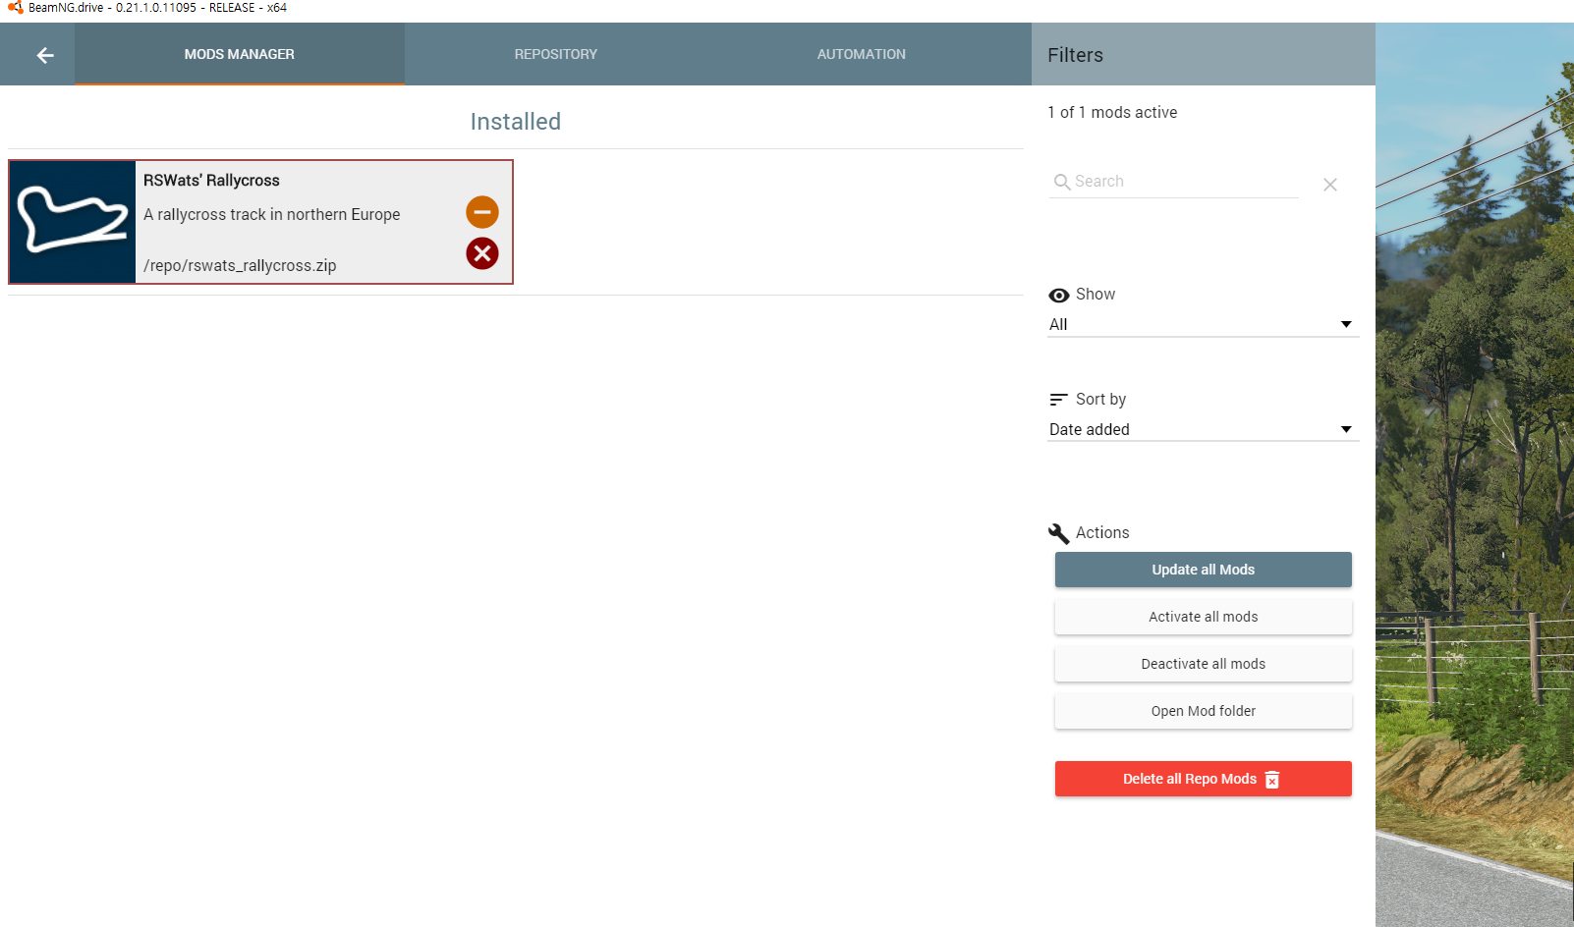Image resolution: width=1574 pixels, height=927 pixels.
Task: Click the Installed heading
Action: (x=516, y=122)
